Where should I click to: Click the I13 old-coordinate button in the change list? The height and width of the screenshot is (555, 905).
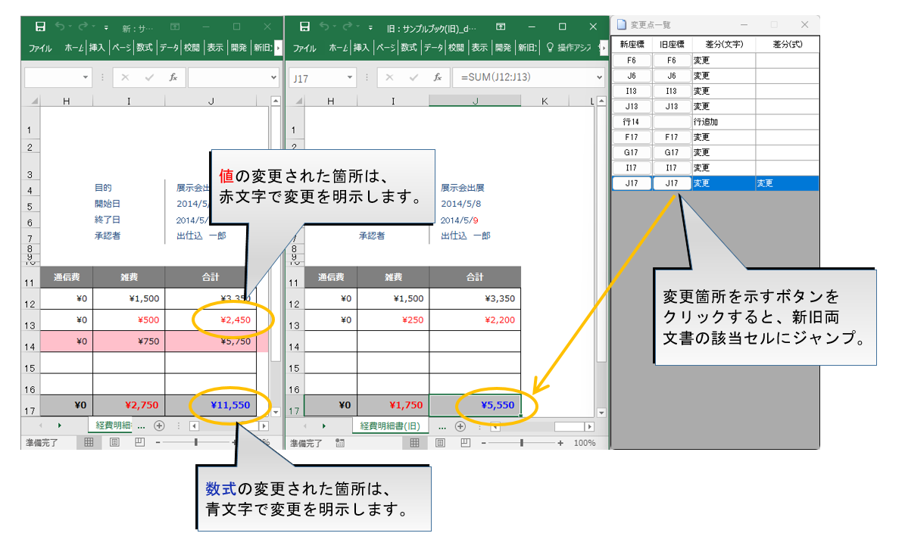672,91
